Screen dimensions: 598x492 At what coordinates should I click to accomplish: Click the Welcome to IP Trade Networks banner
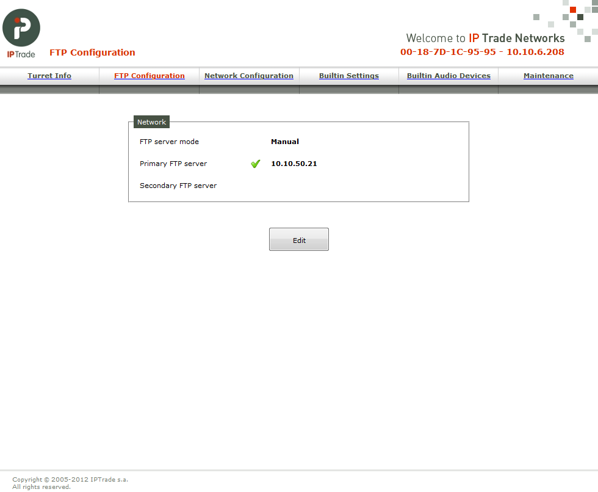[485, 38]
